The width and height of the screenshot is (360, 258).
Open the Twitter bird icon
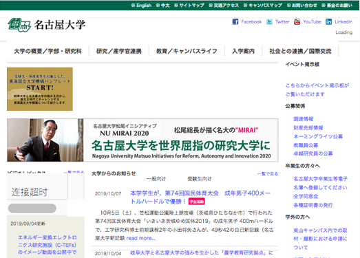coord(269,22)
